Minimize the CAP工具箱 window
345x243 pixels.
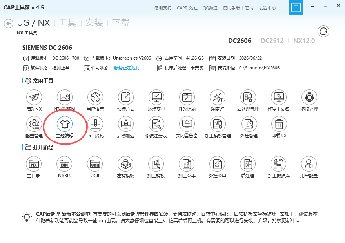(312, 6)
